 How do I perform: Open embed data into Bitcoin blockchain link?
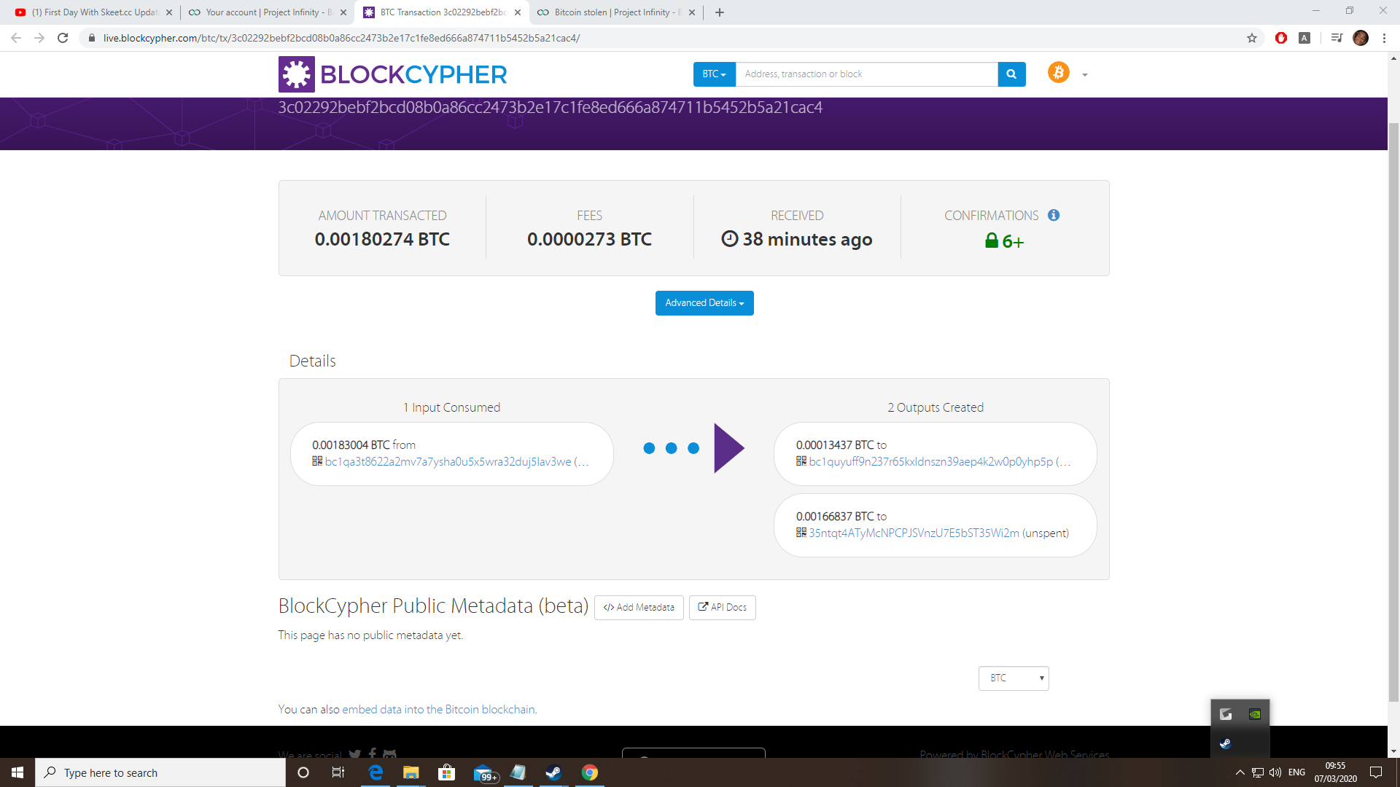[438, 710]
